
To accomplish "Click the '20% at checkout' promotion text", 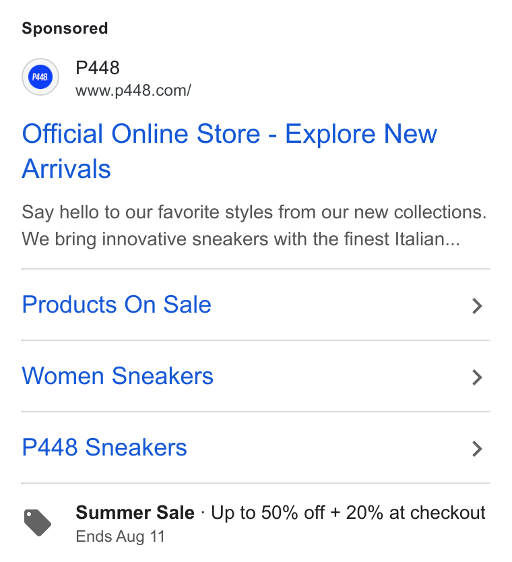I will click(x=415, y=513).
